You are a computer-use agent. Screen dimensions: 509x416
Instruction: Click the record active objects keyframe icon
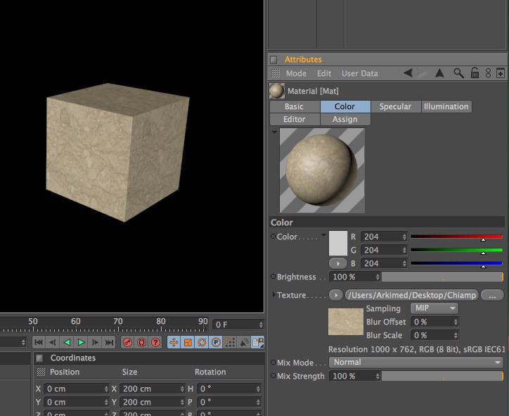click(x=128, y=343)
